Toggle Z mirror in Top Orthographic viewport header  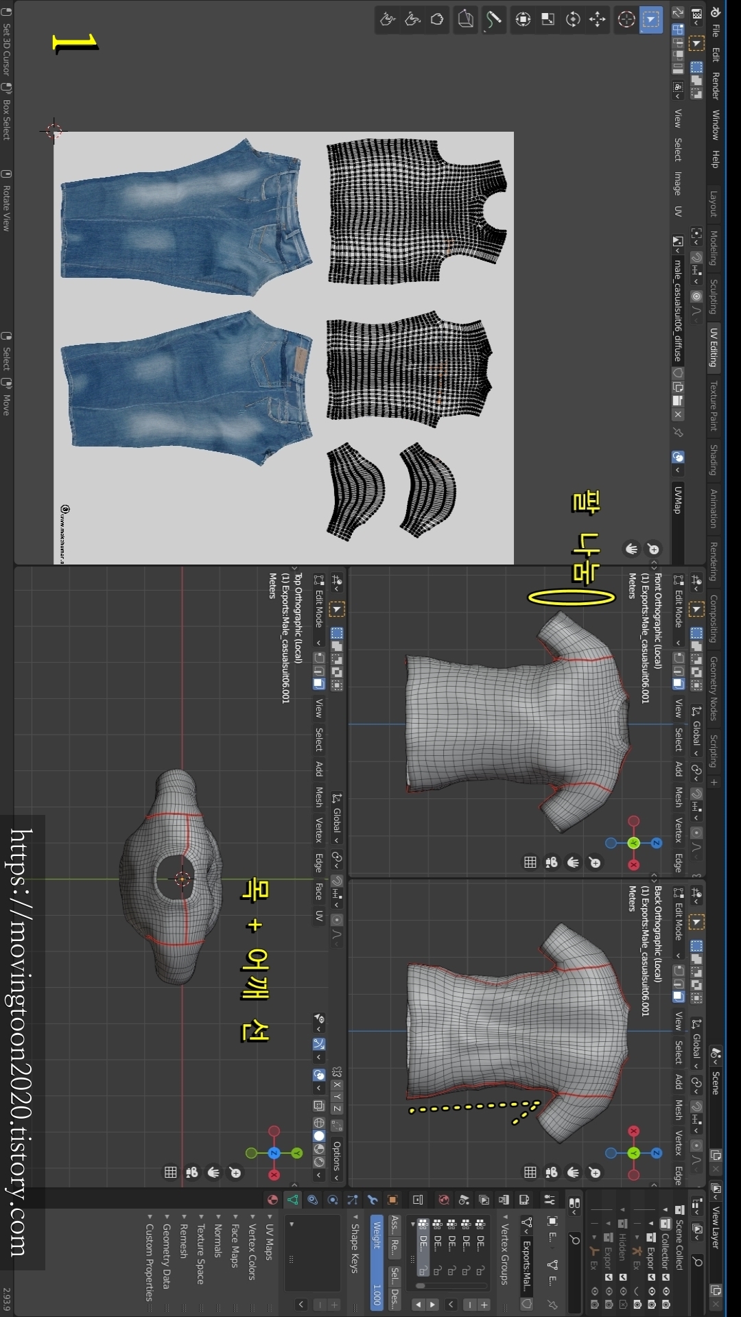tap(337, 1108)
